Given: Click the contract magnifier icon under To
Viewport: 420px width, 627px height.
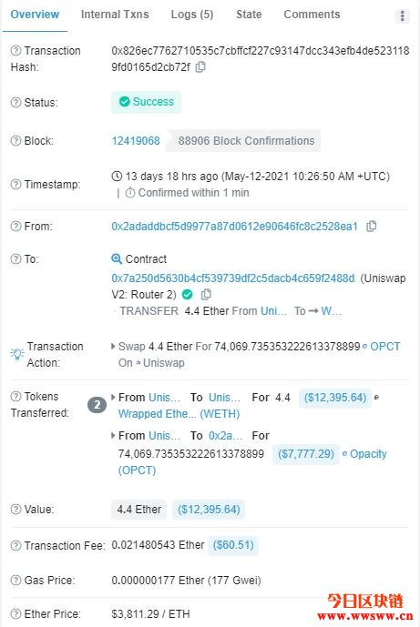Looking at the screenshot, I should tap(116, 258).
